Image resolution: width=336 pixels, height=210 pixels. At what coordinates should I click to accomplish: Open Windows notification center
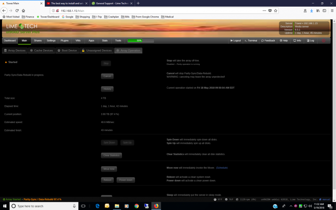(x=330, y=206)
